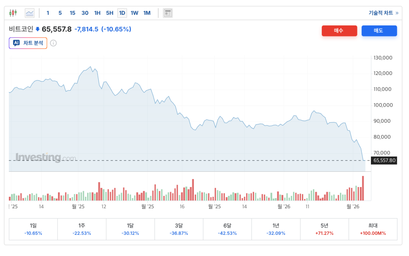Image resolution: width=409 pixels, height=256 pixels.
Task: Select the 5H interval
Action: [x=110, y=13]
